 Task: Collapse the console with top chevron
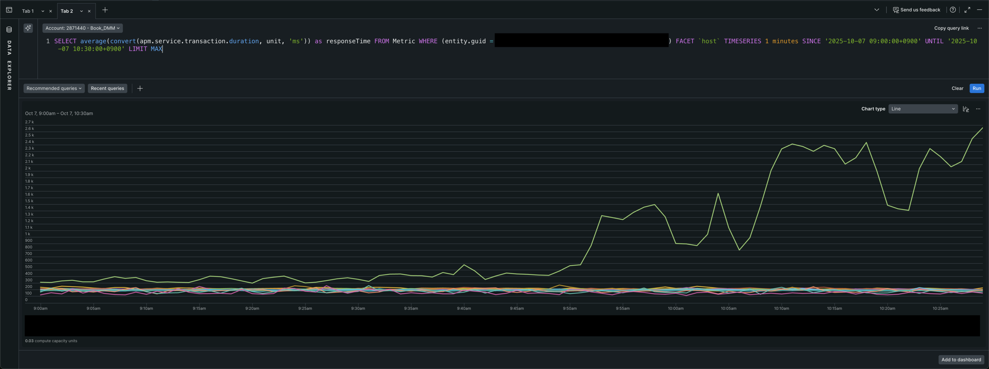[877, 10]
